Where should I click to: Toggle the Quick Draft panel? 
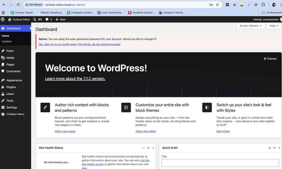point(279,148)
